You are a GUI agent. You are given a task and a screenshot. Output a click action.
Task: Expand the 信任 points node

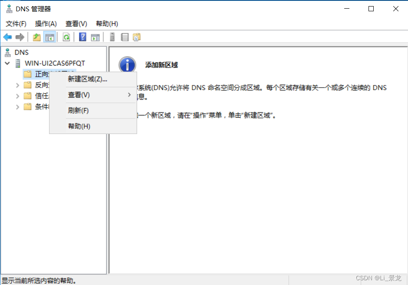(17, 96)
